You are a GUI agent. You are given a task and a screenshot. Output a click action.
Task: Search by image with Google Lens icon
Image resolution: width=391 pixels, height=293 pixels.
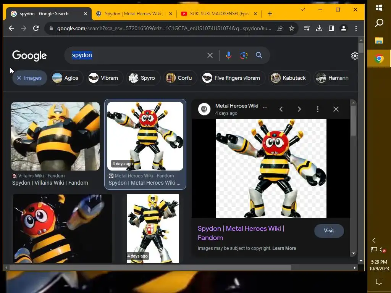click(244, 55)
